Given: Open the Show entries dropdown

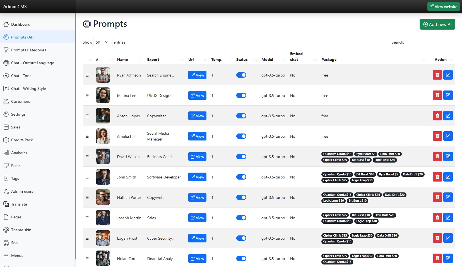Looking at the screenshot, I should (102, 42).
